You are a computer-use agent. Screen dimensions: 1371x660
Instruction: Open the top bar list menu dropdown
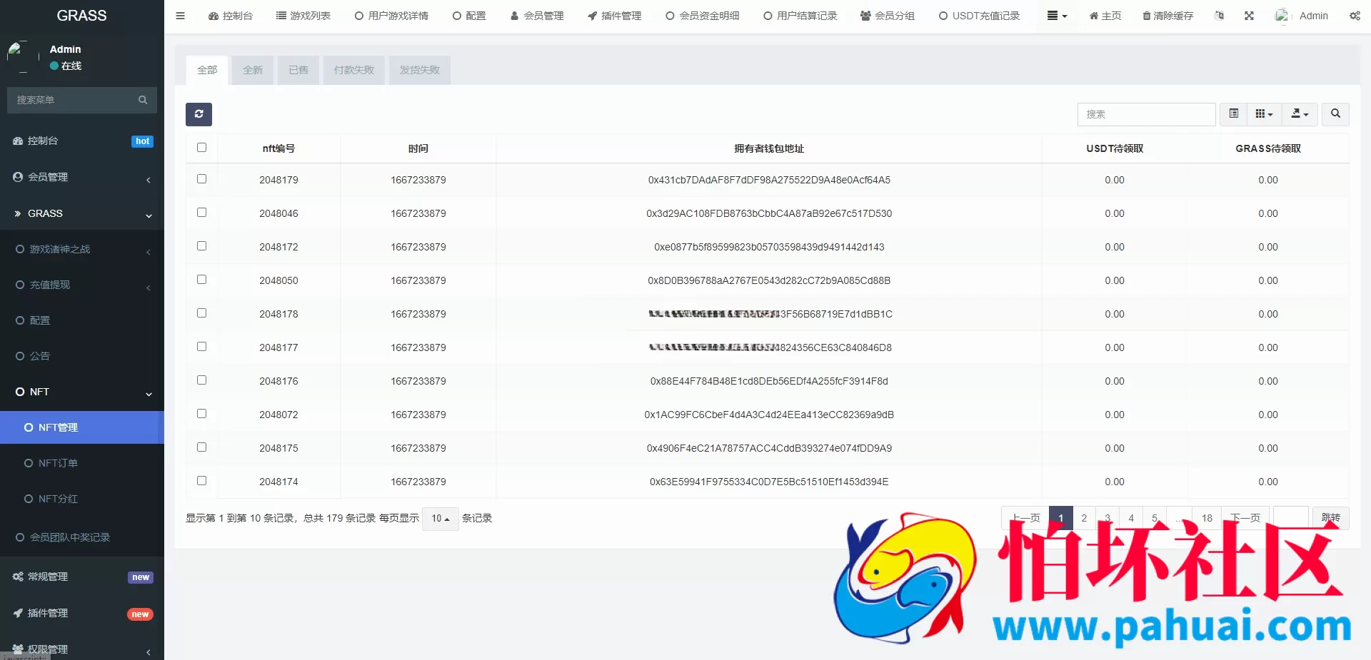point(1057,16)
